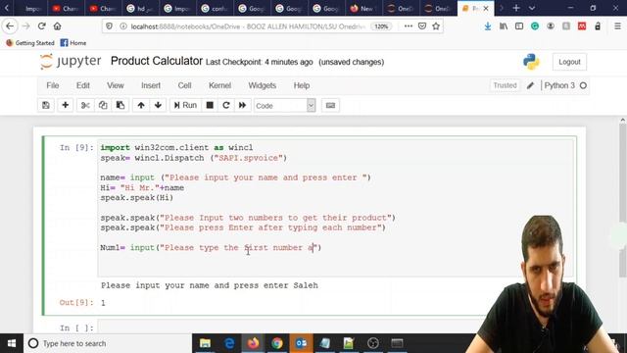Image resolution: width=627 pixels, height=353 pixels.
Task: Restart the kernel icon
Action: 226,105
